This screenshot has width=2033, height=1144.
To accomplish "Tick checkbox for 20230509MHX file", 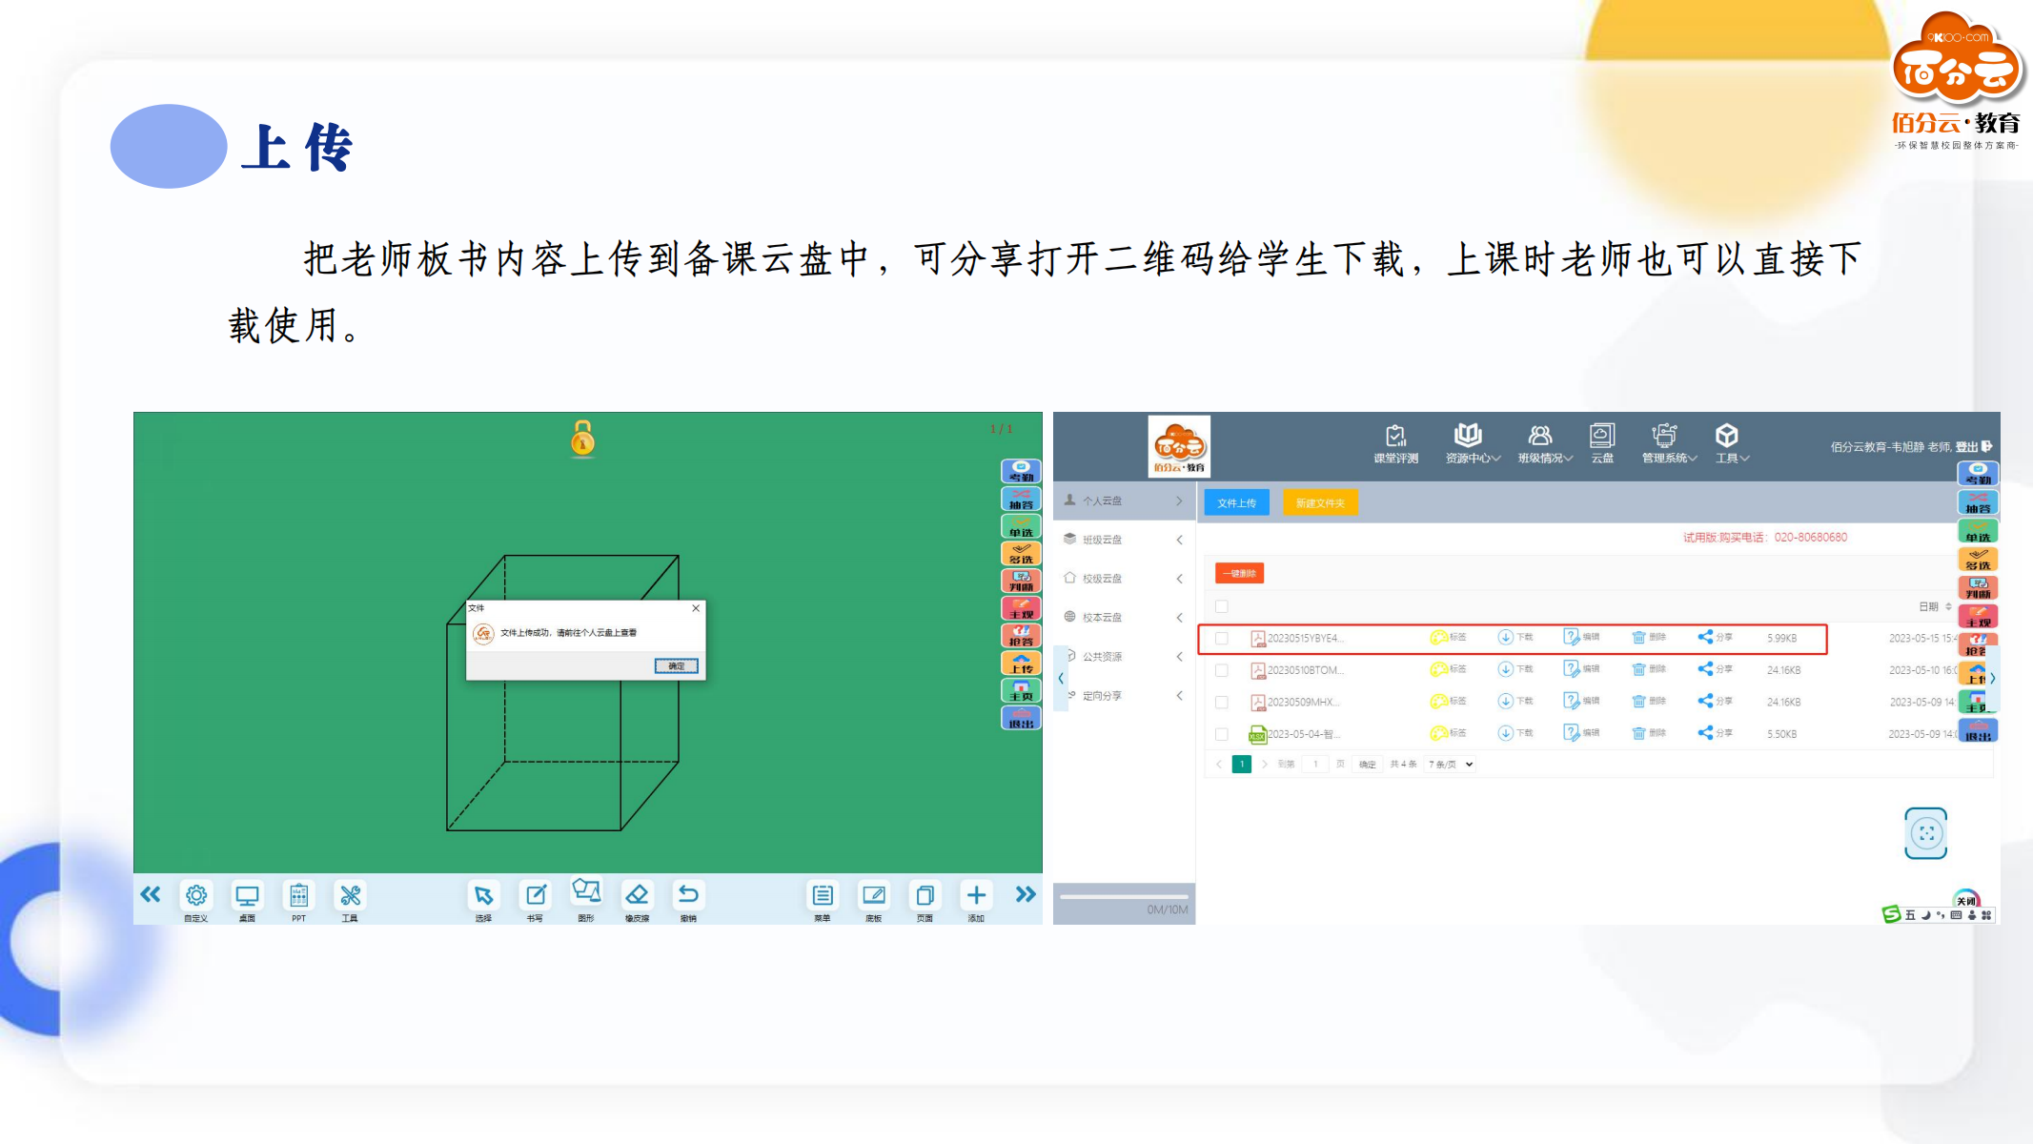I will (1222, 702).
